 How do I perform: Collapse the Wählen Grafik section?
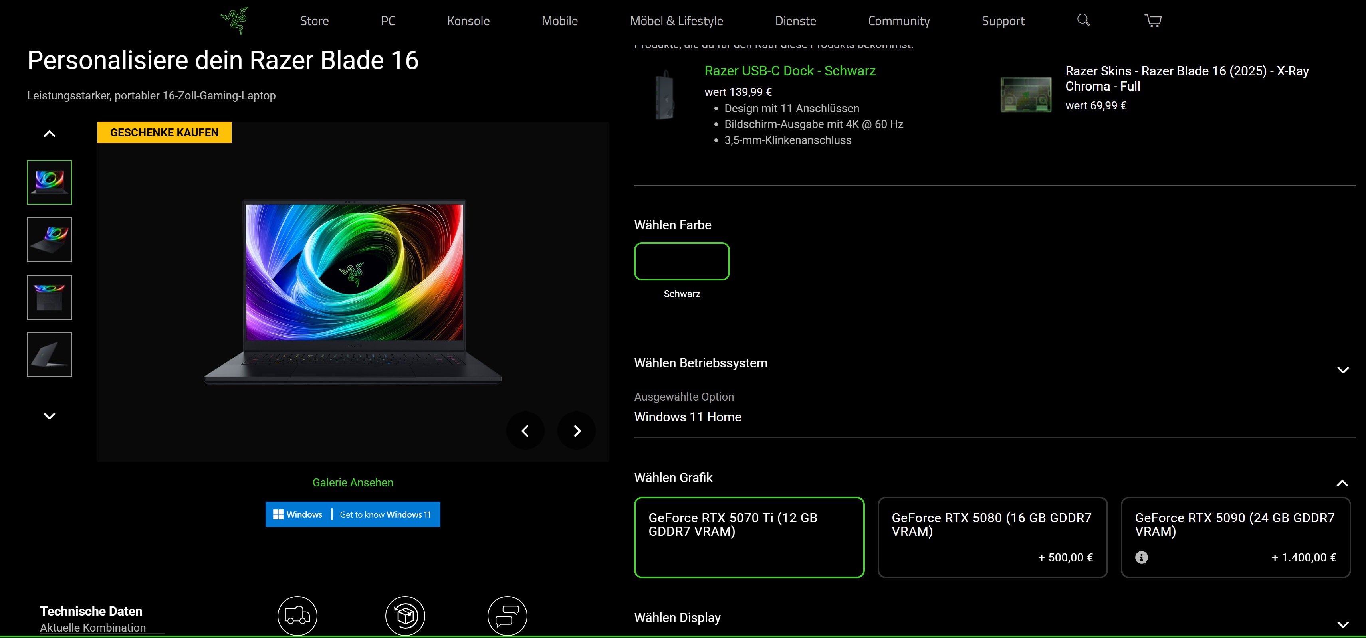click(x=1342, y=483)
